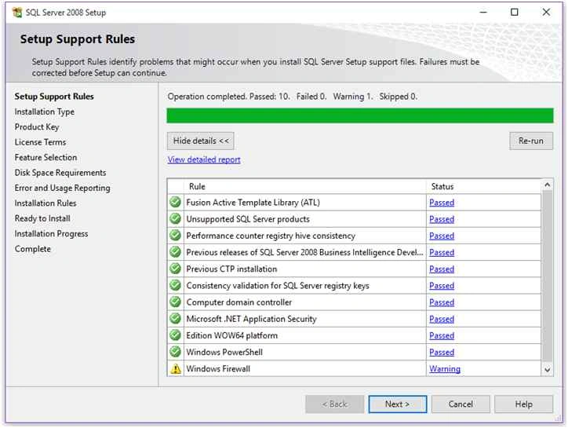Click check icon beside Edition WOW64 platform
Screen dimensions: 568x428
tap(175, 335)
